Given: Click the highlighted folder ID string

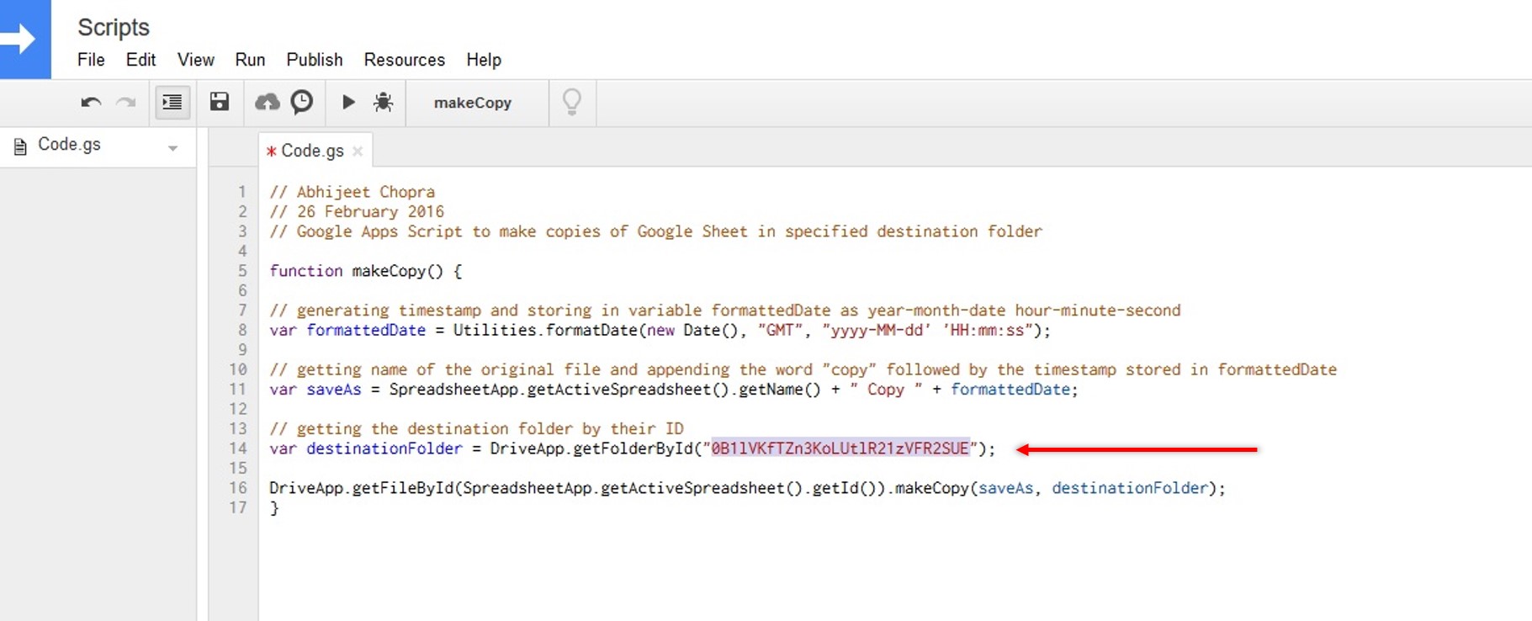Looking at the screenshot, I should pyautogui.click(x=840, y=448).
